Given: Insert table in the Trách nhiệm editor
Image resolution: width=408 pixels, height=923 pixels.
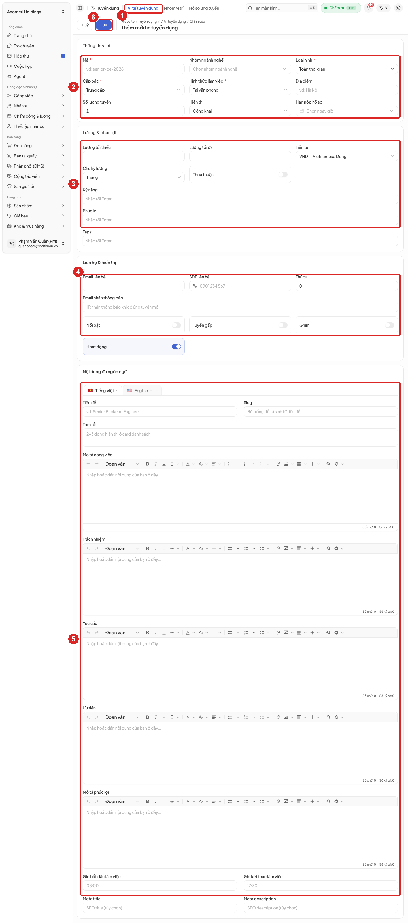Looking at the screenshot, I should pos(299,549).
